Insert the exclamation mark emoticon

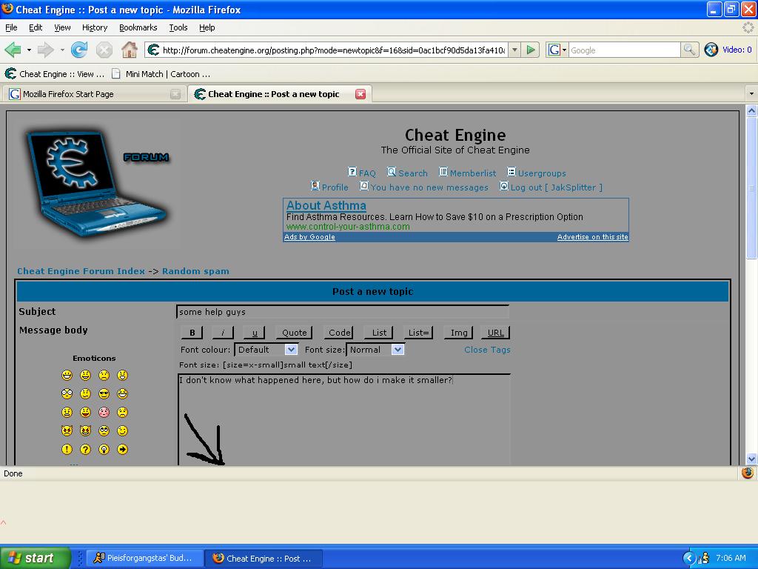point(67,449)
